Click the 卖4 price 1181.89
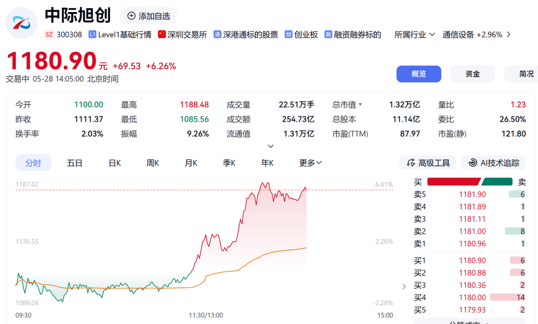 (x=472, y=207)
